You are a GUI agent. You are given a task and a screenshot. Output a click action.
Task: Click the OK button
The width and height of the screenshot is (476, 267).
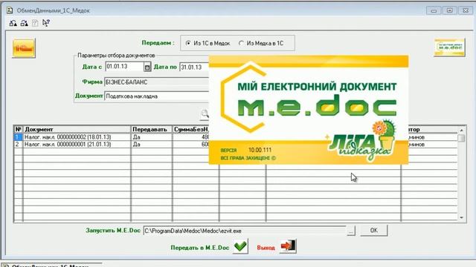pos(374,231)
